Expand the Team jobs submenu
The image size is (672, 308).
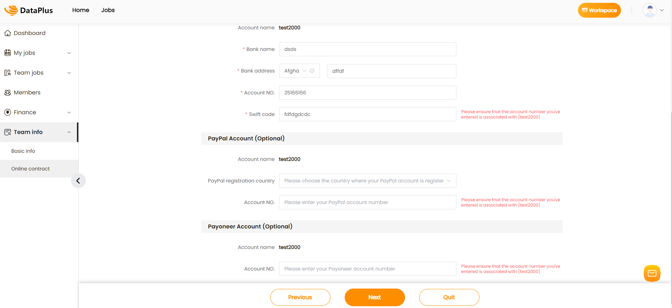coord(69,73)
